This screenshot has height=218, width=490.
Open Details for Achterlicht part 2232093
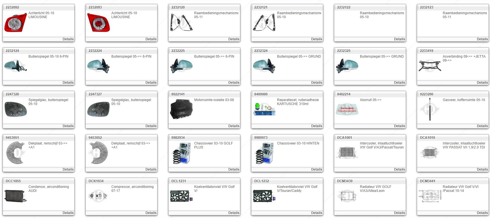point(151,39)
